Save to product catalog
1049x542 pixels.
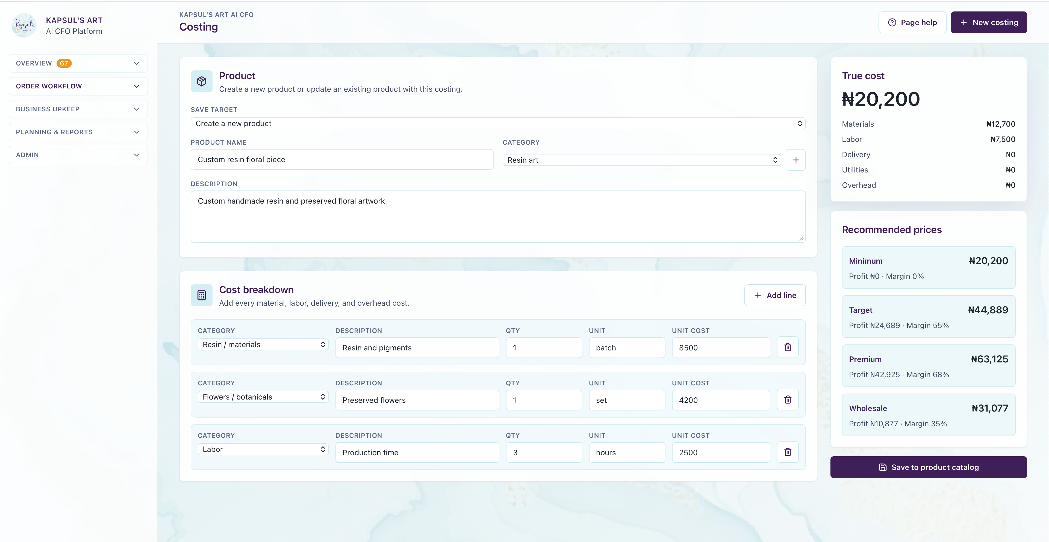point(929,467)
